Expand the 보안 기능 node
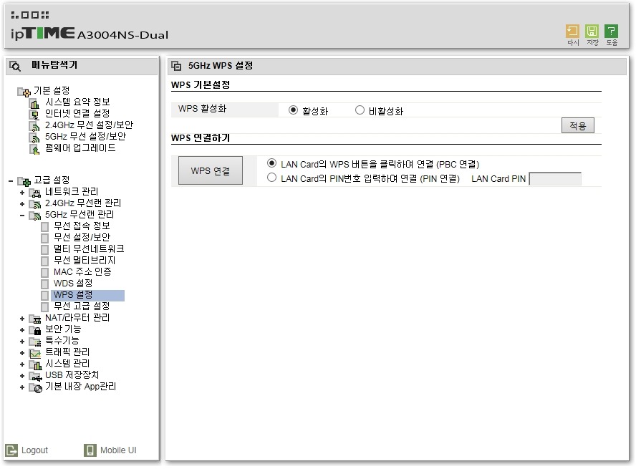The height and width of the screenshot is (469, 636). (22, 330)
